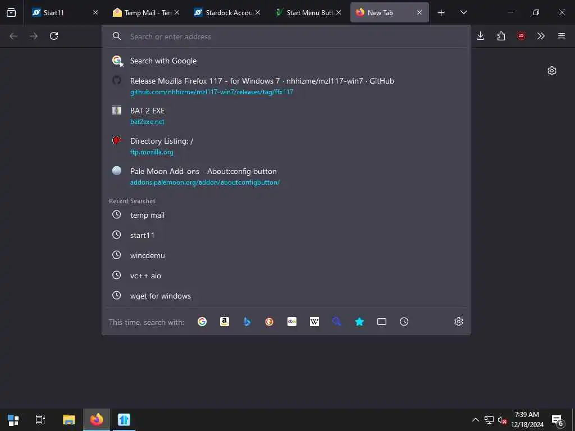Open the BAT 2 EXE suggestion
Image resolution: width=575 pixels, height=431 pixels.
[x=286, y=116]
